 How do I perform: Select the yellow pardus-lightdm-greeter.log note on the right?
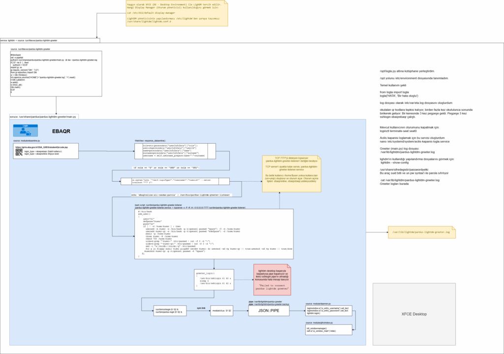(x=422, y=232)
